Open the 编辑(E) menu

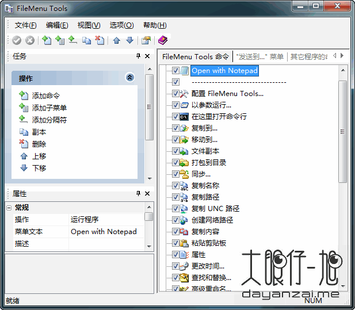tap(57, 25)
